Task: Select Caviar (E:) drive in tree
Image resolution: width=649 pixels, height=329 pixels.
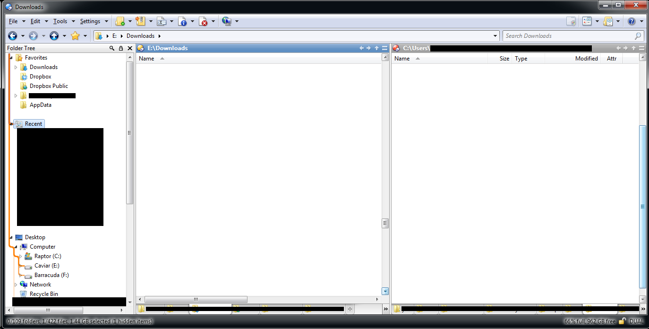Action: [47, 266]
